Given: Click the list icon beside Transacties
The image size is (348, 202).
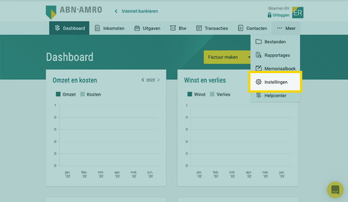Looking at the screenshot, I should coord(199,28).
